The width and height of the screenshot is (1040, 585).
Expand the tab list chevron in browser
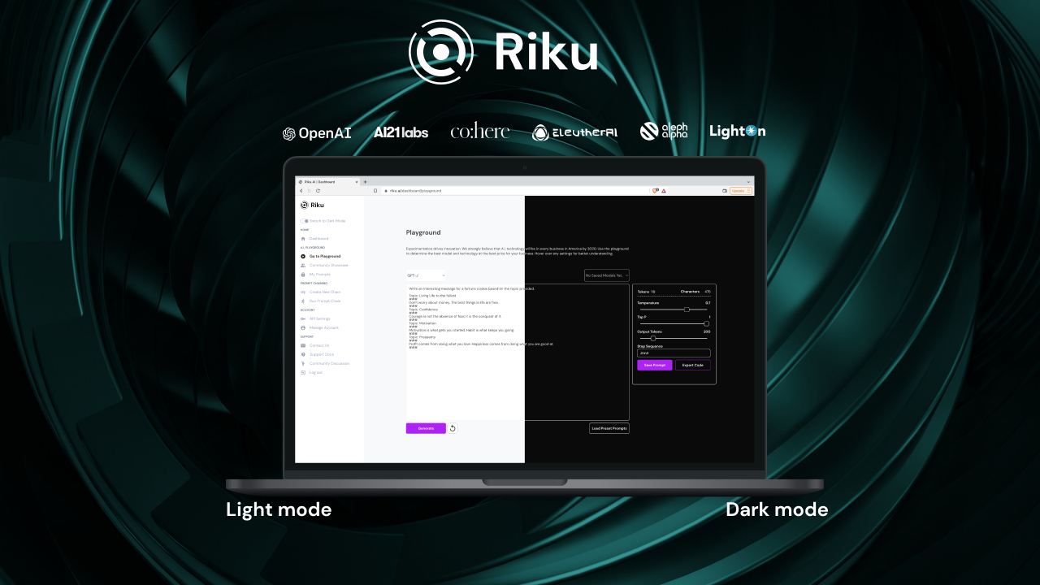pyautogui.click(x=748, y=182)
